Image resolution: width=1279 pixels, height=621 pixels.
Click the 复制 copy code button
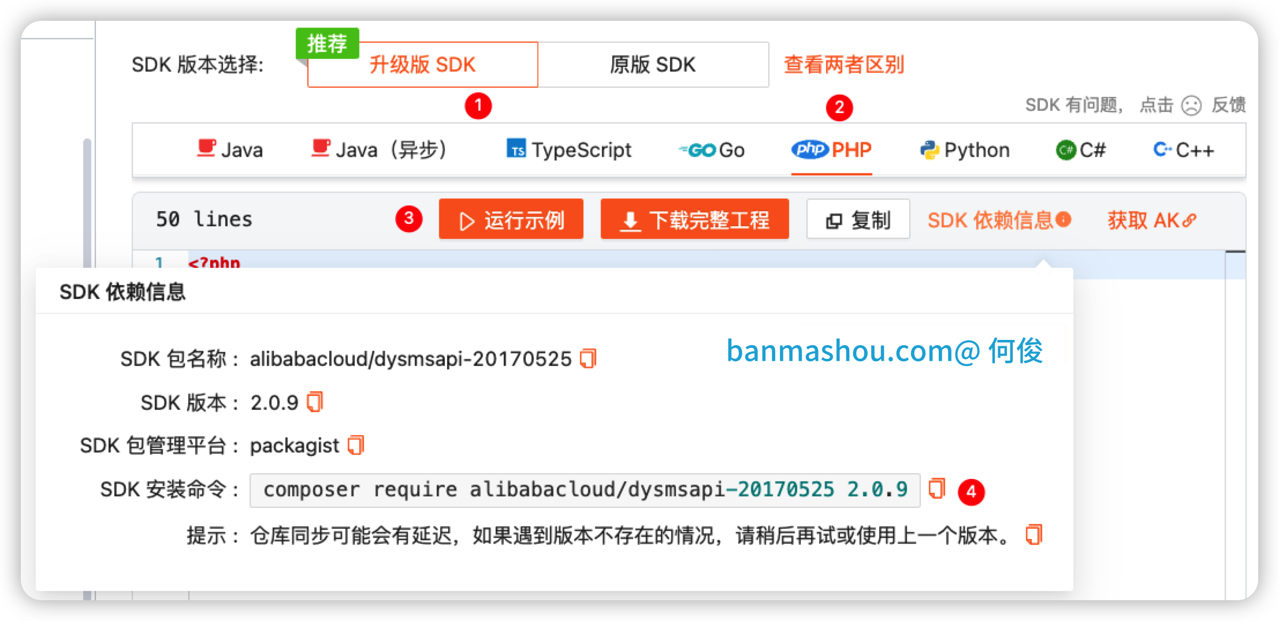[858, 219]
